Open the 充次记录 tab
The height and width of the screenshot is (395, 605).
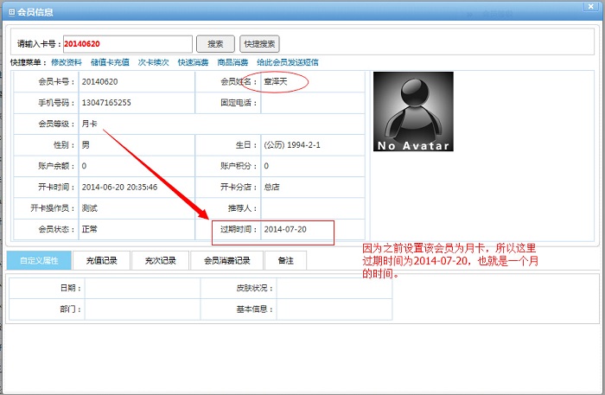(160, 260)
